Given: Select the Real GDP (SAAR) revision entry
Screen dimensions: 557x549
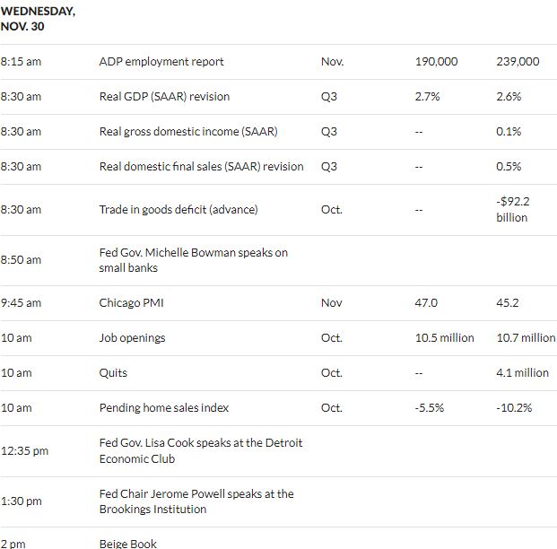Looking at the screenshot, I should (x=164, y=97).
